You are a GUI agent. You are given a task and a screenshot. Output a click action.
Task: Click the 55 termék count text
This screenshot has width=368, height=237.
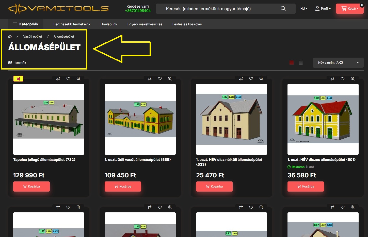coord(17,63)
